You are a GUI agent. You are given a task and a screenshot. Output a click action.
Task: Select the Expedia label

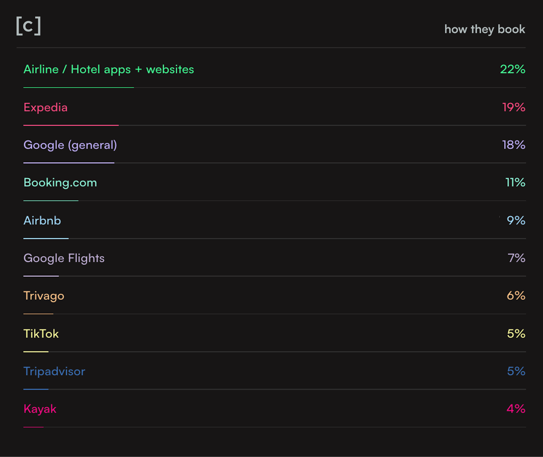[45, 107]
